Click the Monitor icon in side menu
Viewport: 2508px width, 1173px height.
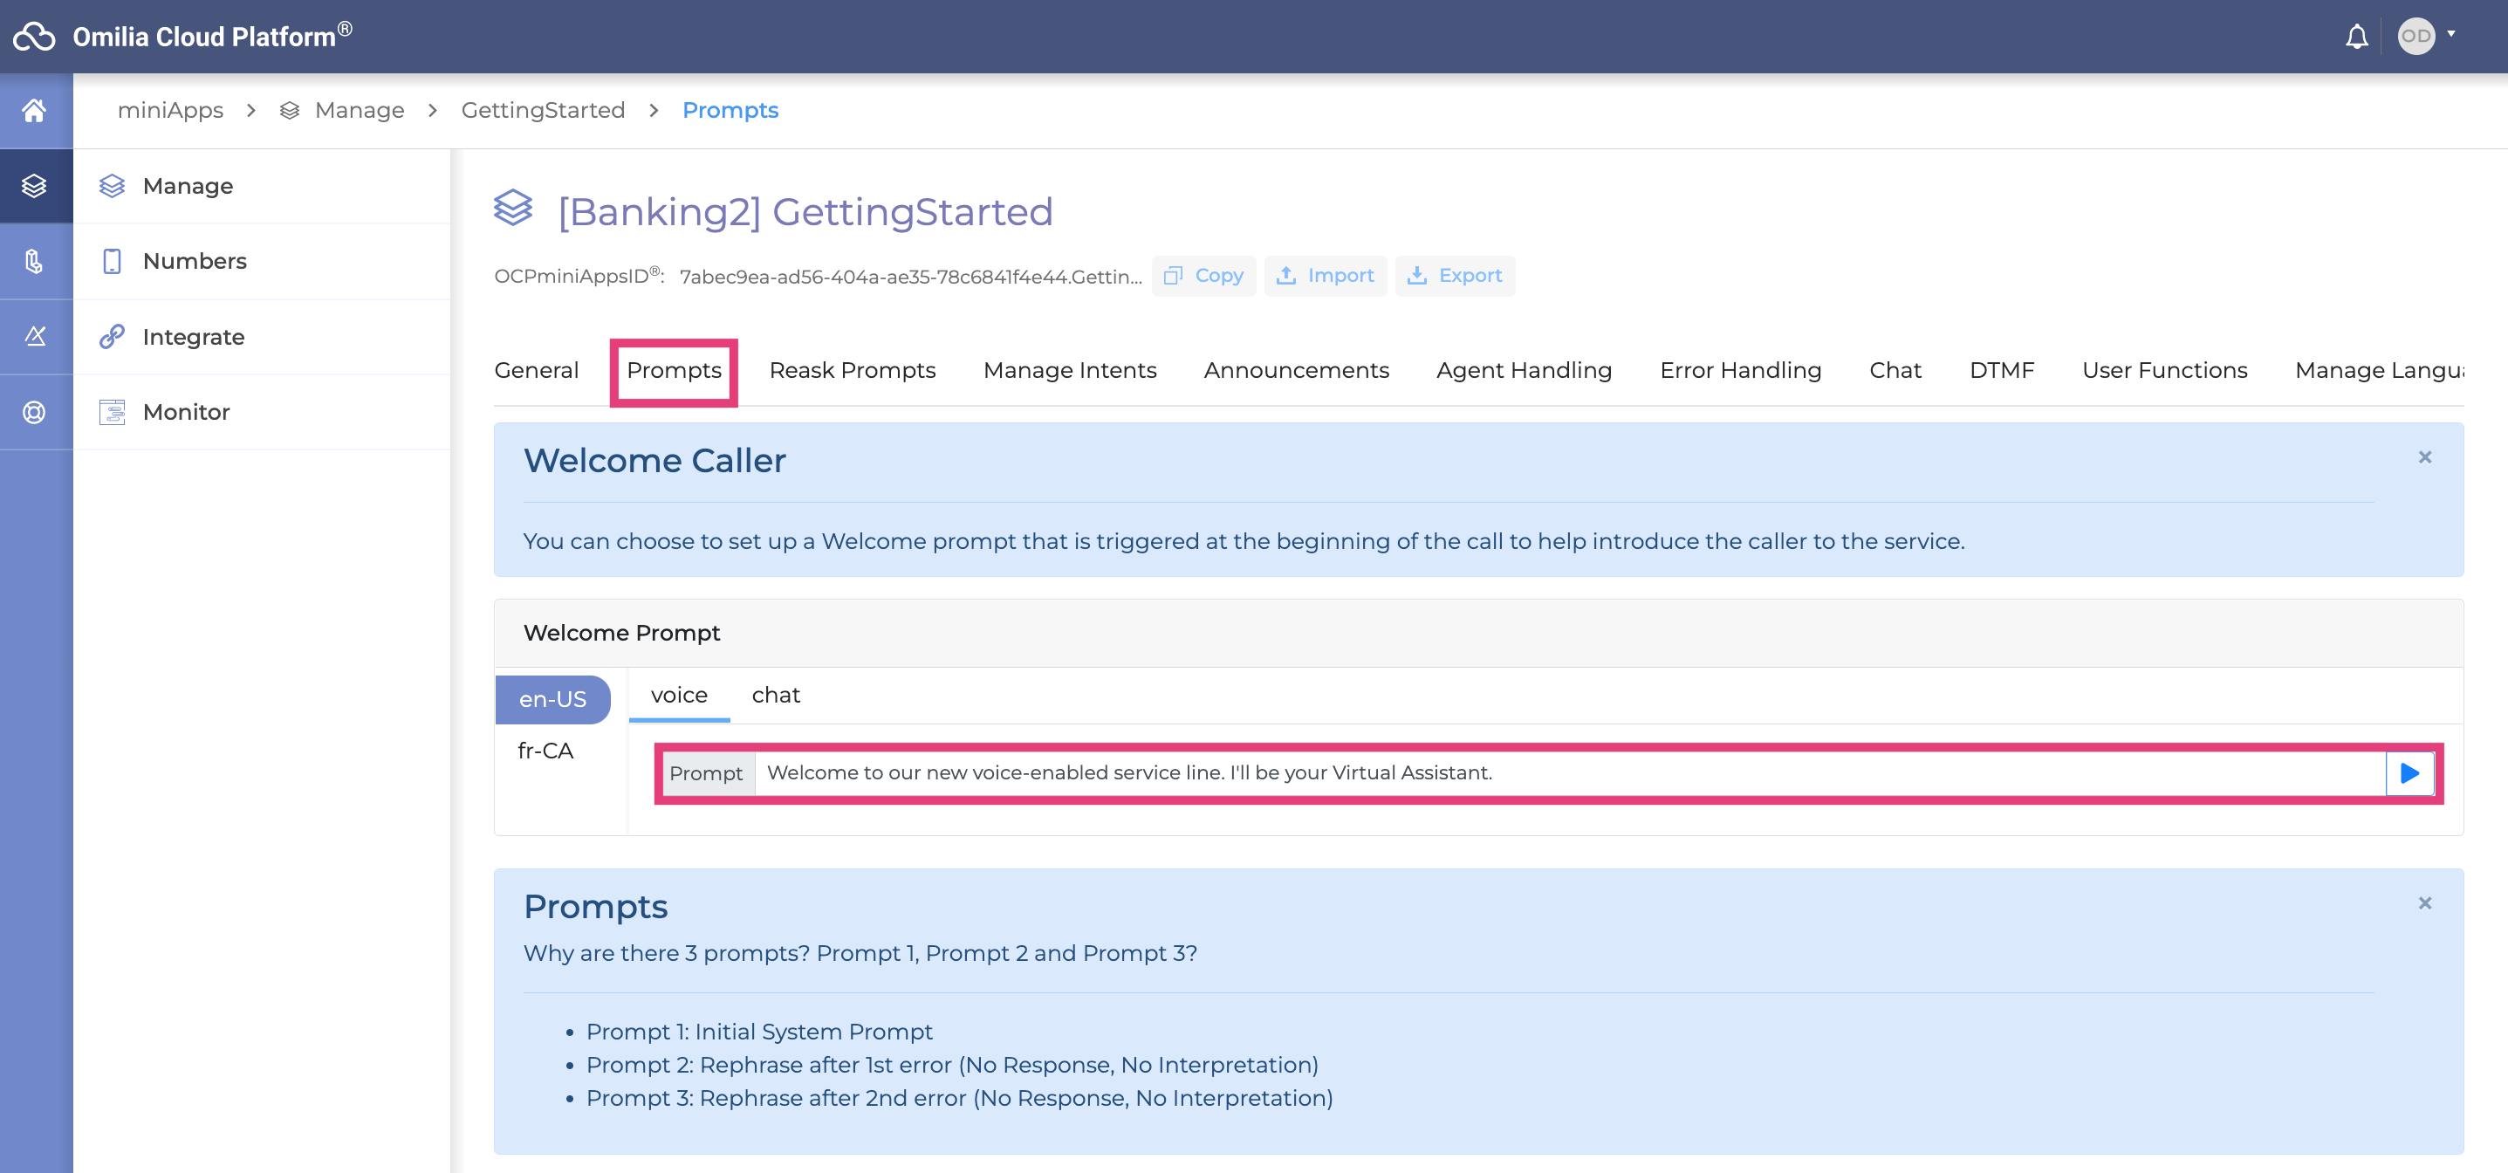click(112, 412)
